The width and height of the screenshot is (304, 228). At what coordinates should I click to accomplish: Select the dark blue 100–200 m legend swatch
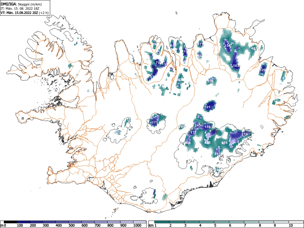[x=23, y=222]
